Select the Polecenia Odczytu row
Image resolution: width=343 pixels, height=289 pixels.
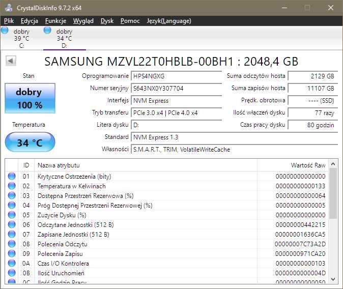(166, 244)
